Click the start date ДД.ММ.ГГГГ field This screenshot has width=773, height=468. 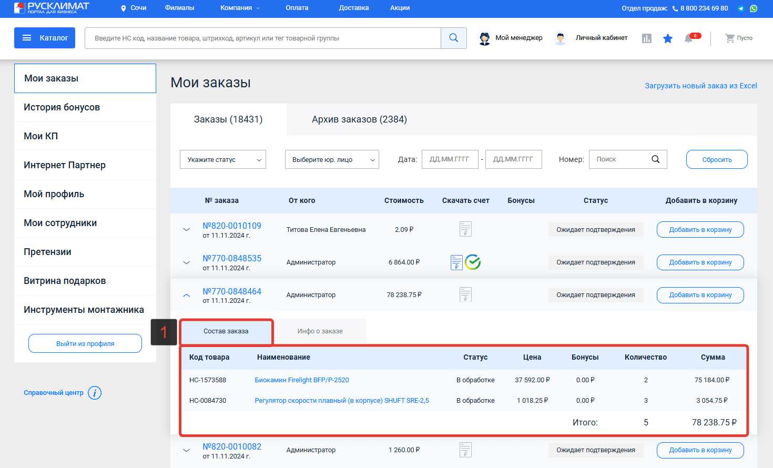click(x=450, y=159)
